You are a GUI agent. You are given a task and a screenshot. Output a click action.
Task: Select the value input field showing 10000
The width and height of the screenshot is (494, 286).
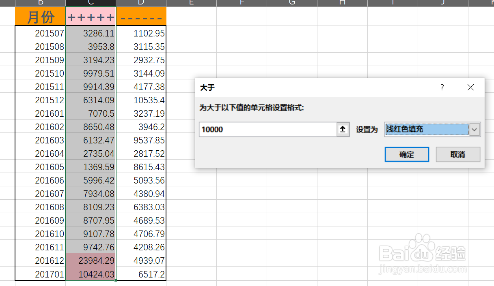(x=268, y=129)
